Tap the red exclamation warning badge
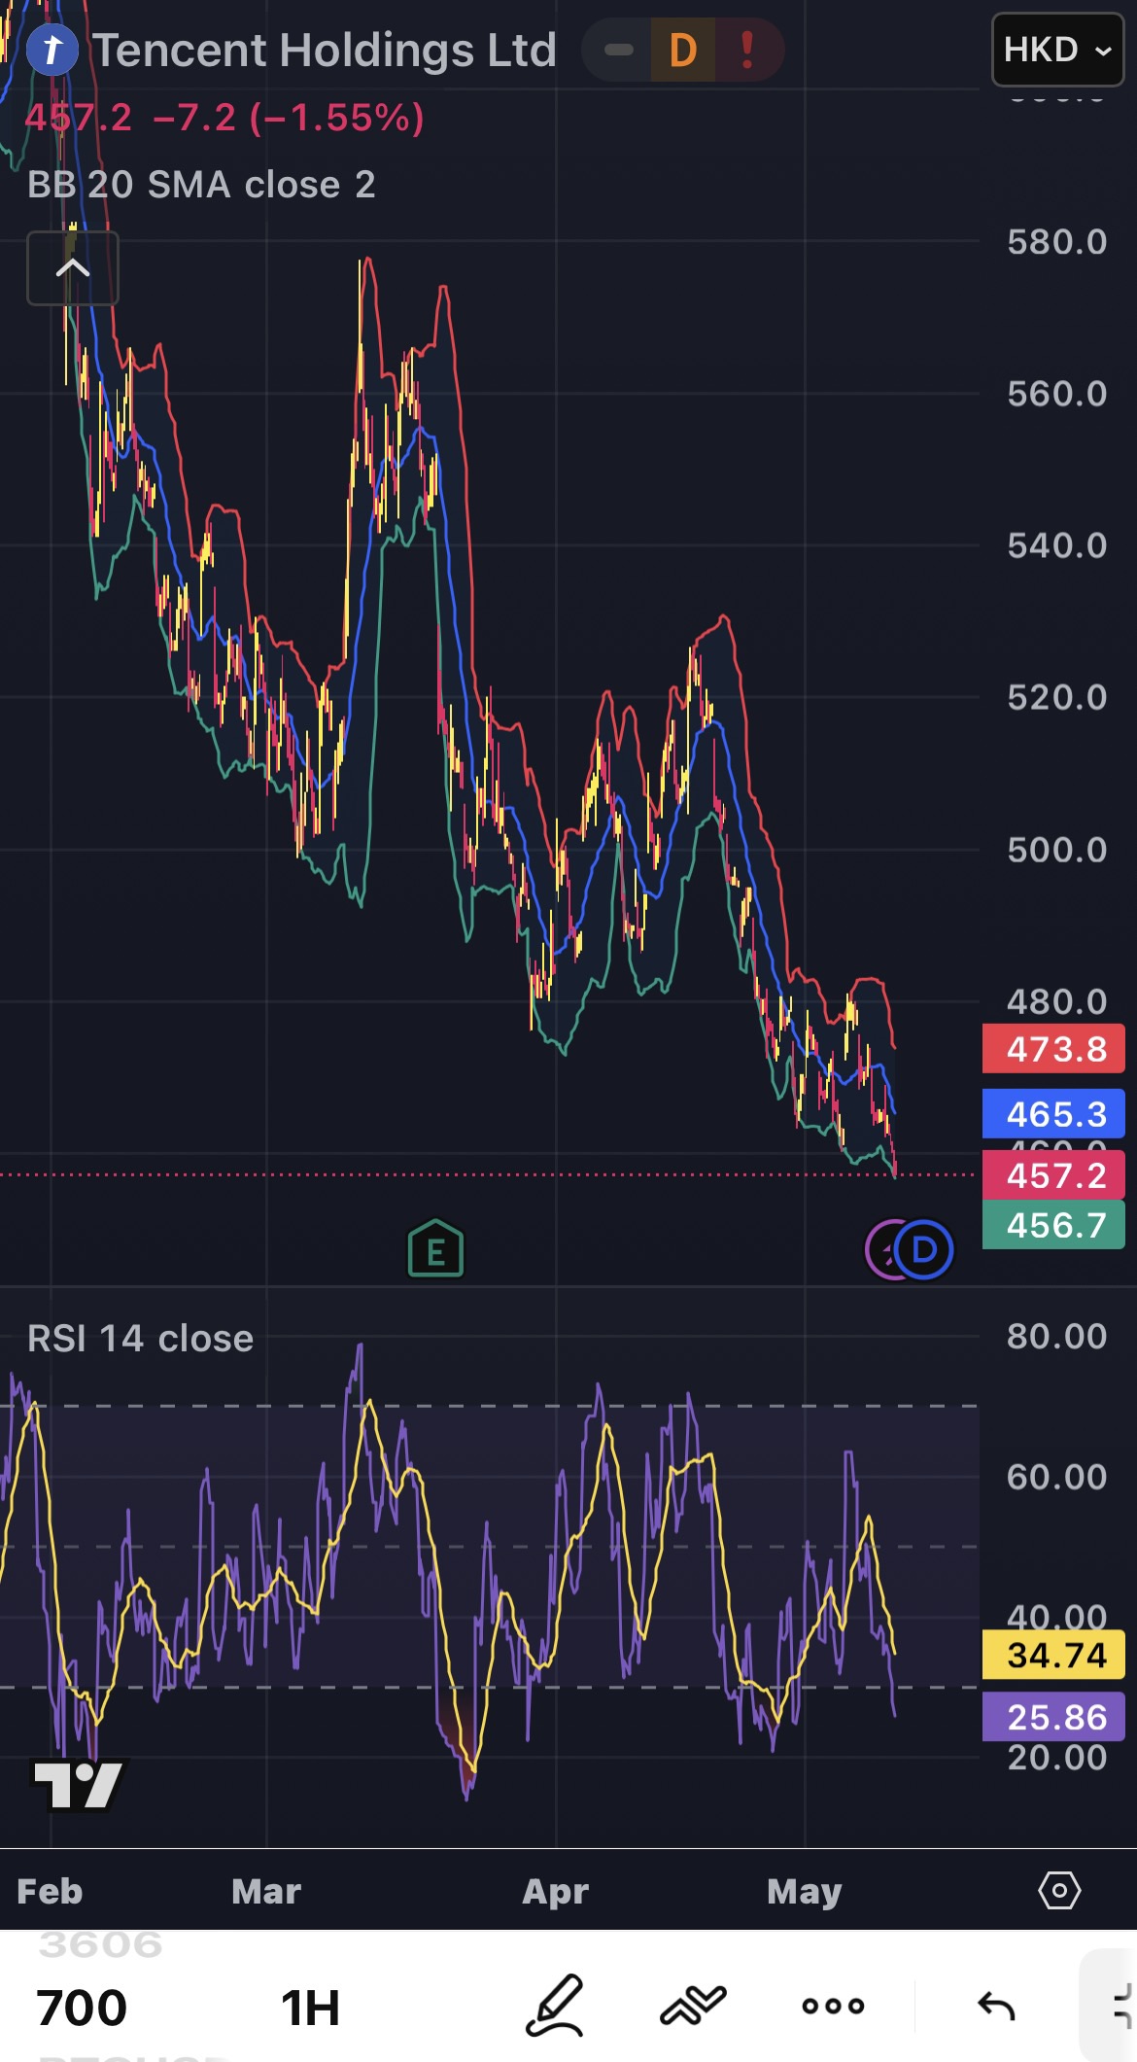This screenshot has height=2062, width=1137. (747, 51)
